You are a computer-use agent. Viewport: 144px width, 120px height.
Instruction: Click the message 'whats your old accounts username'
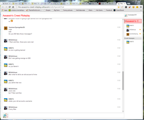[x=20, y=101]
